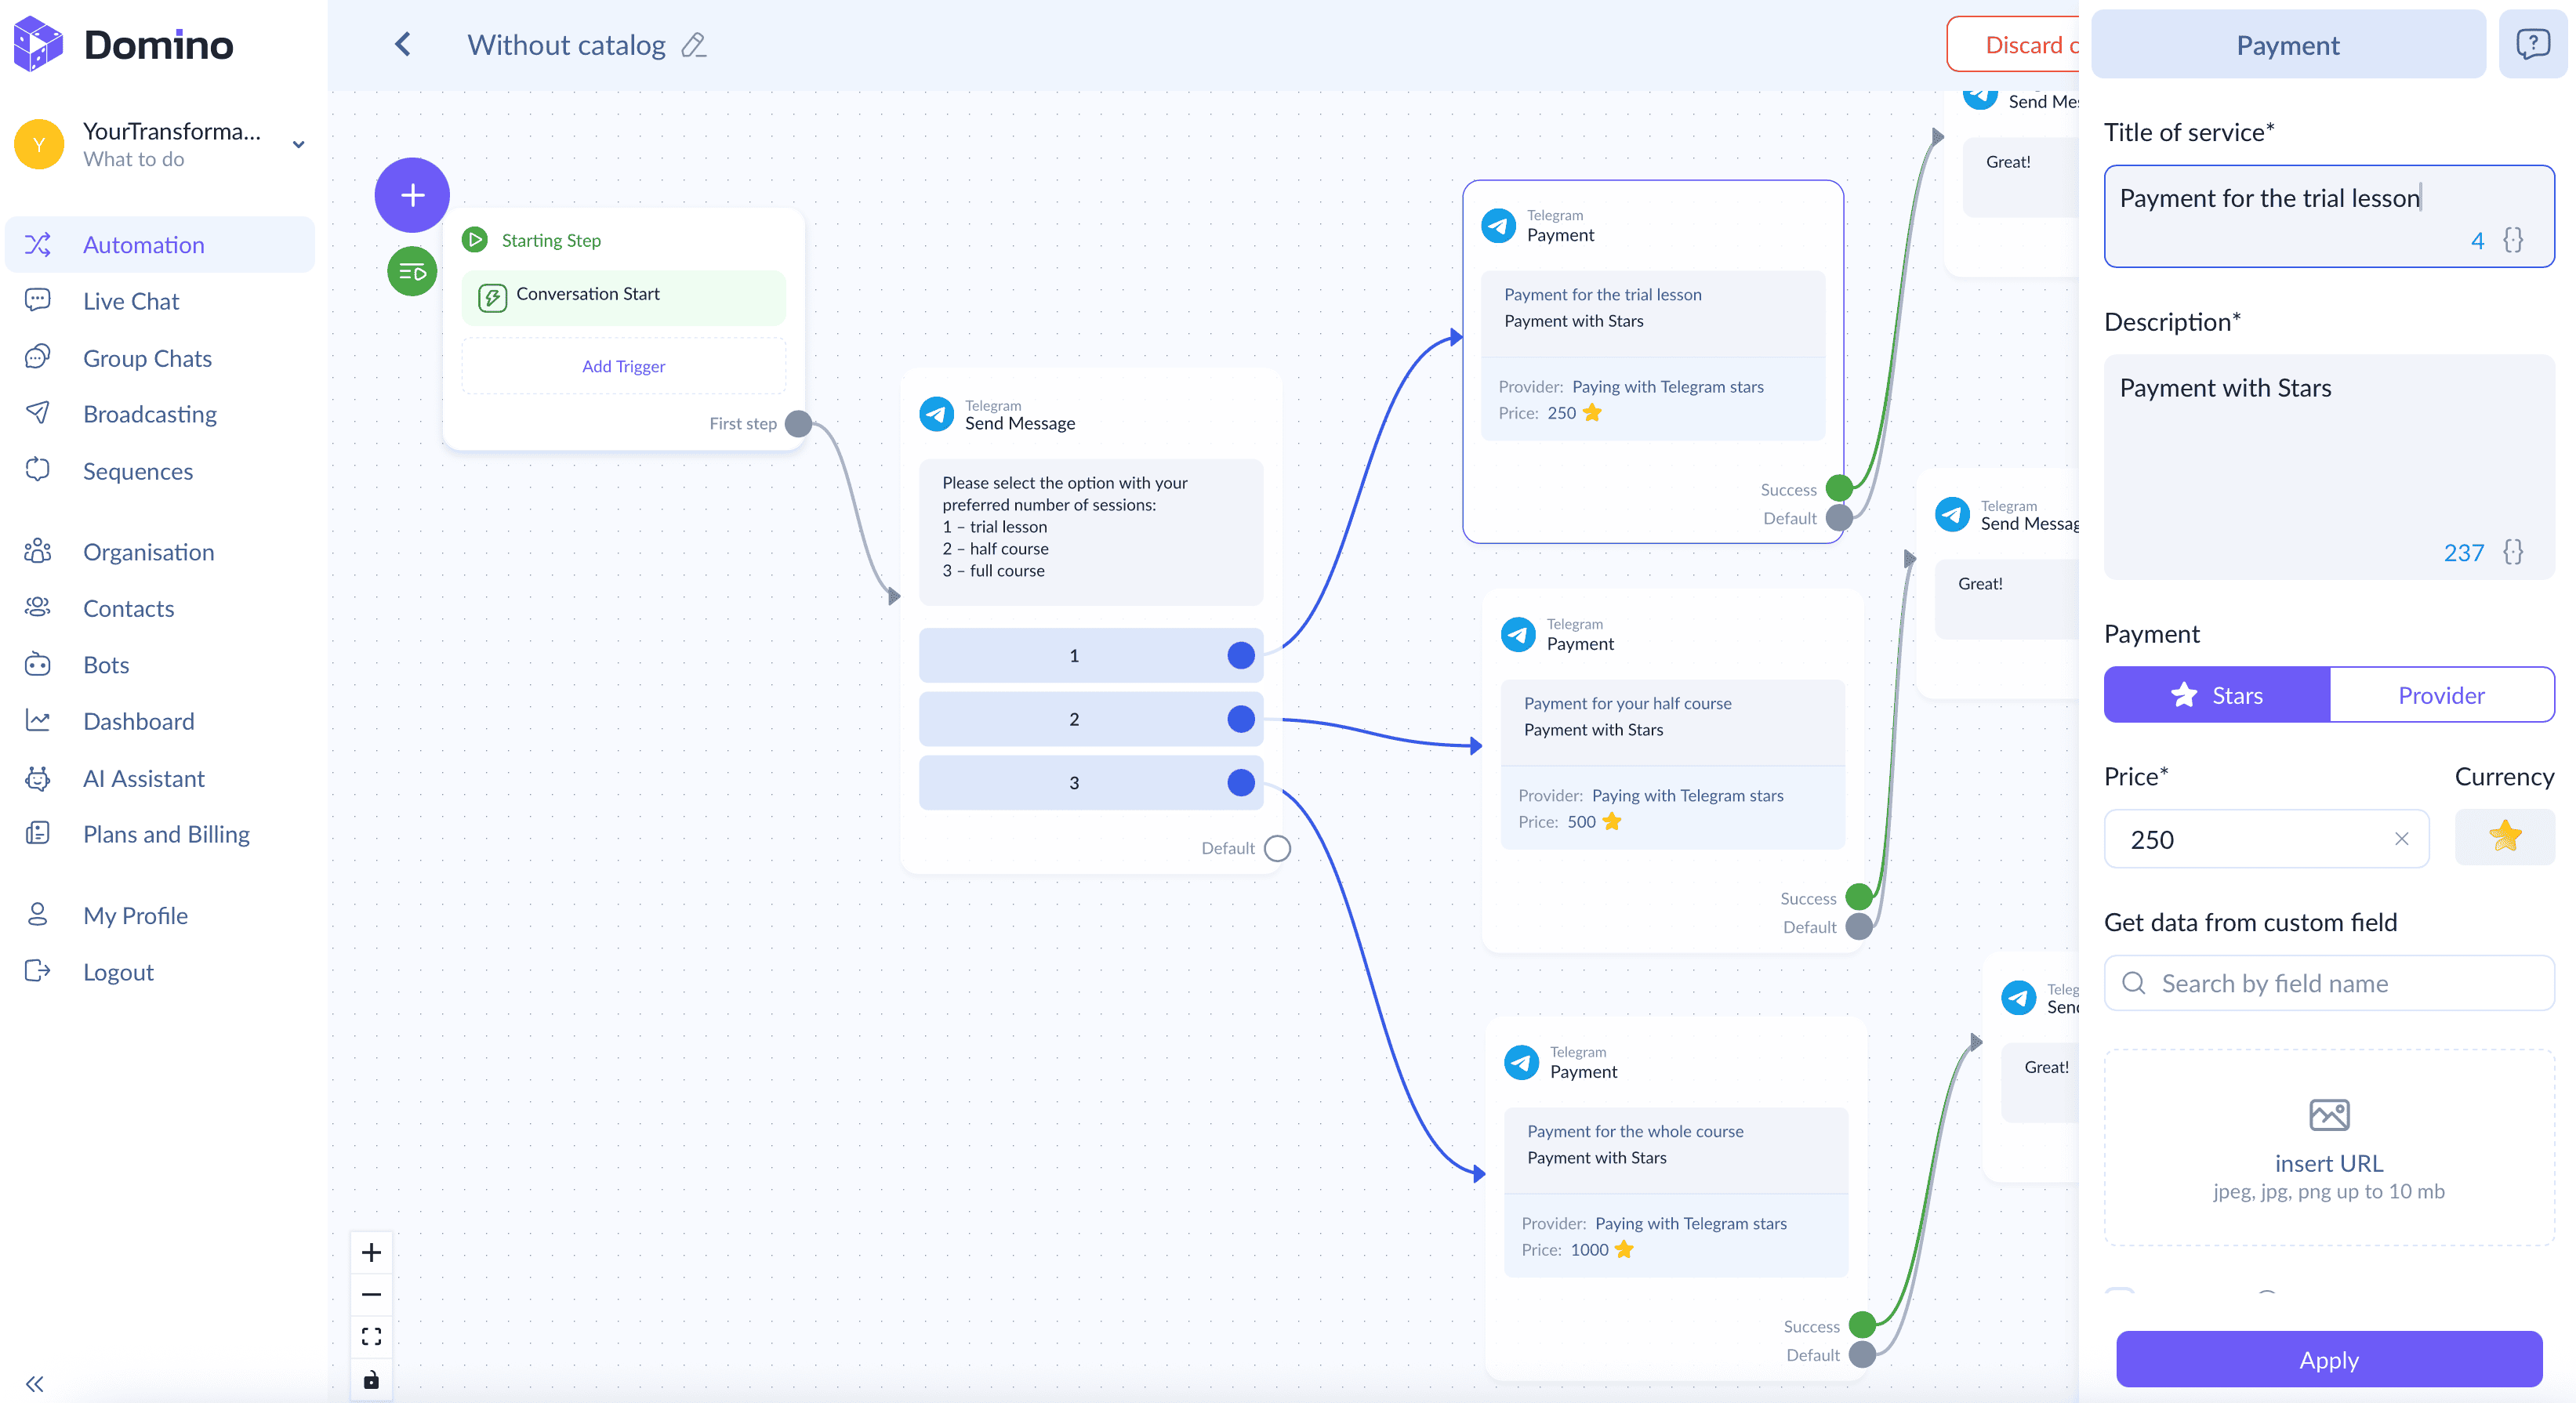This screenshot has width=2576, height=1403.
Task: Click Success connector of trial lesson Payment
Action: (1839, 489)
